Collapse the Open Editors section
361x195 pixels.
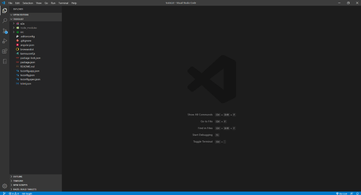(36, 15)
